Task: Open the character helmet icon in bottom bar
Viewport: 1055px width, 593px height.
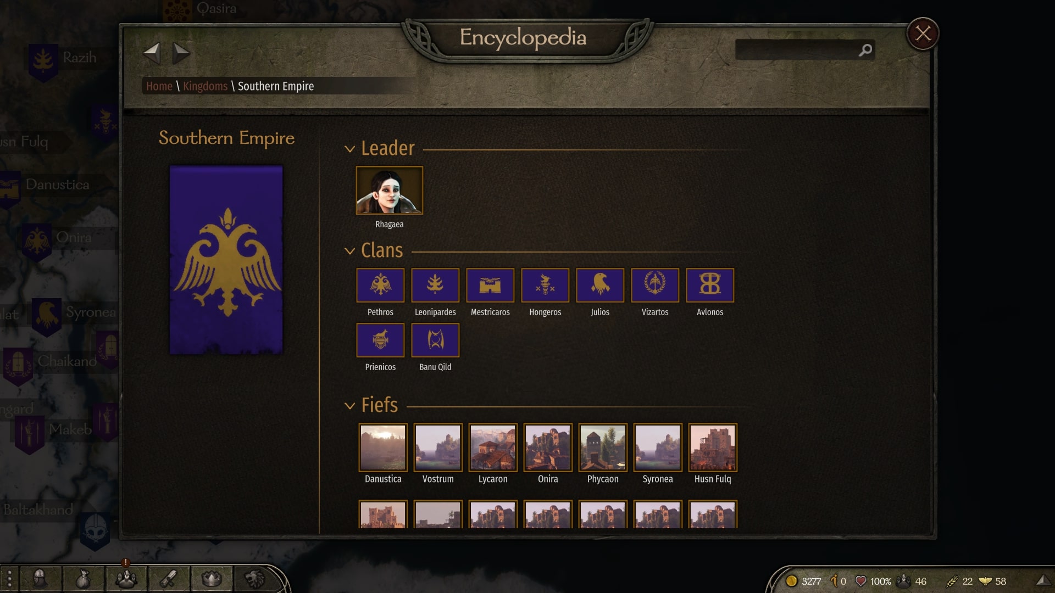Action: tap(40, 579)
